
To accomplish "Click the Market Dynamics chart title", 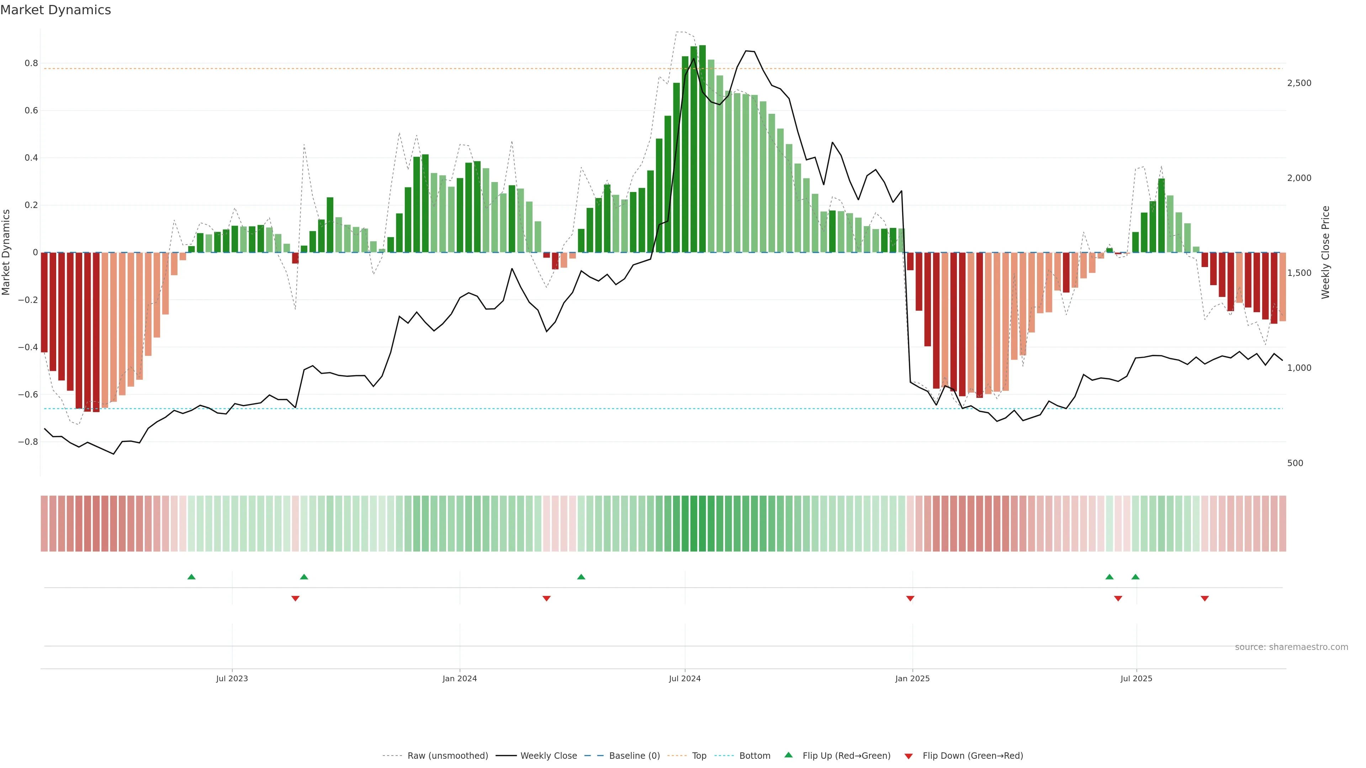I will click(x=56, y=10).
